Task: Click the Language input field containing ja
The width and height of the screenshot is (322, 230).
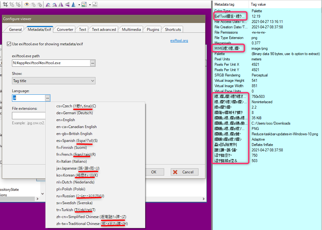Action: 29,98
